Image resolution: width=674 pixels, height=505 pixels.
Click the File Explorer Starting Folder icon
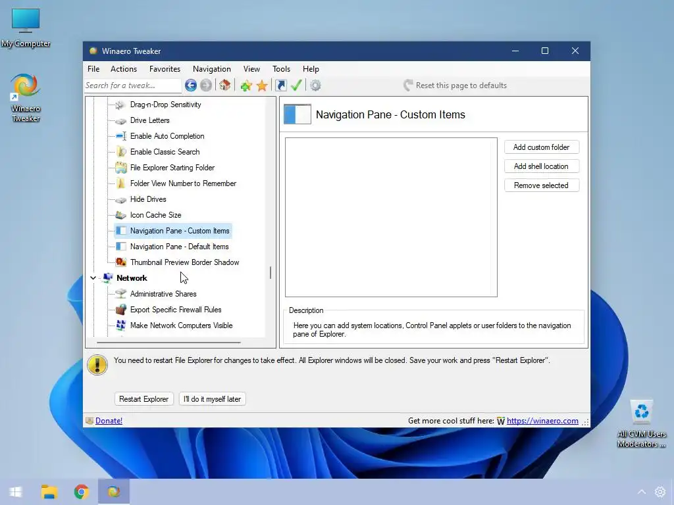point(121,168)
